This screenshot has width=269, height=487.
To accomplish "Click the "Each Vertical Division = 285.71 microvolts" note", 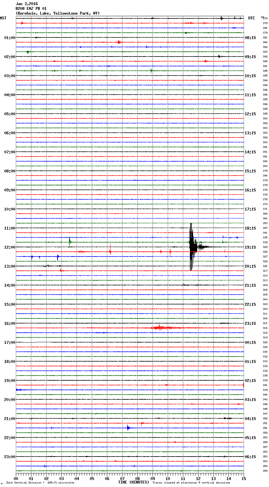I will (x=40, y=483).
